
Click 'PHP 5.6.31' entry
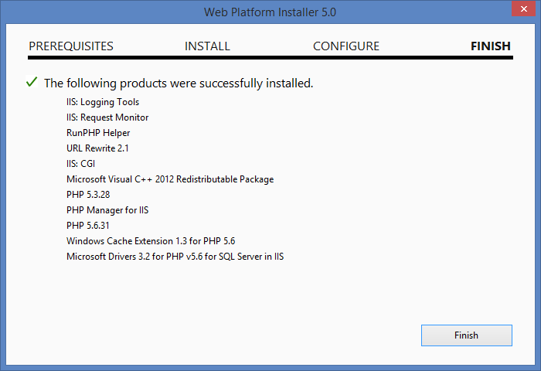click(x=88, y=226)
